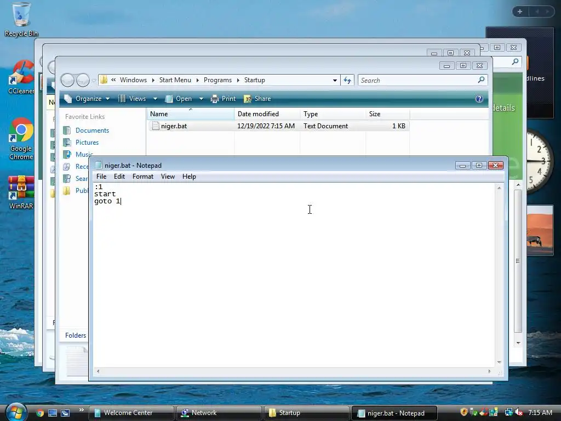Image resolution: width=561 pixels, height=421 pixels.
Task: Open Notepad Format menu
Action: click(x=143, y=177)
